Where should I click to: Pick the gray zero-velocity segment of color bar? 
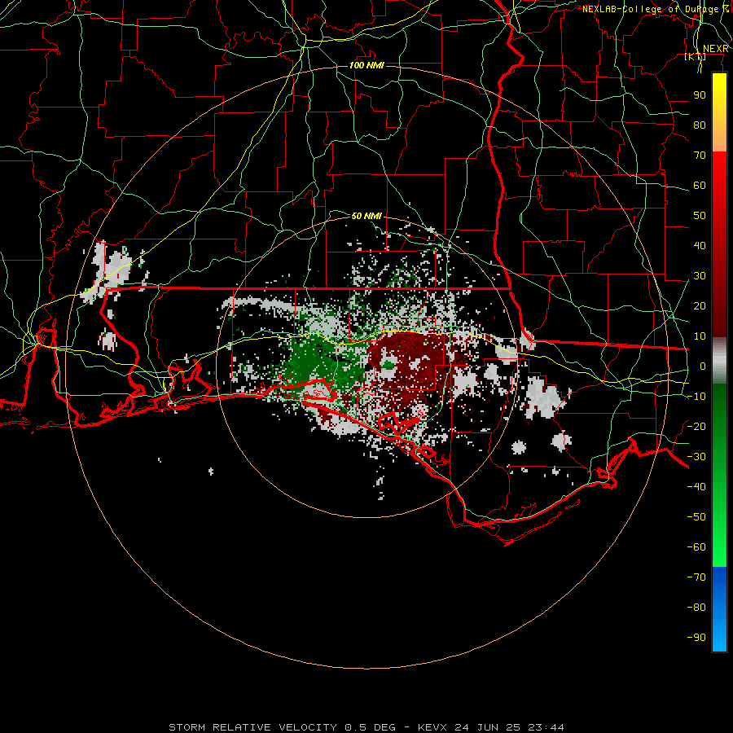click(x=719, y=361)
